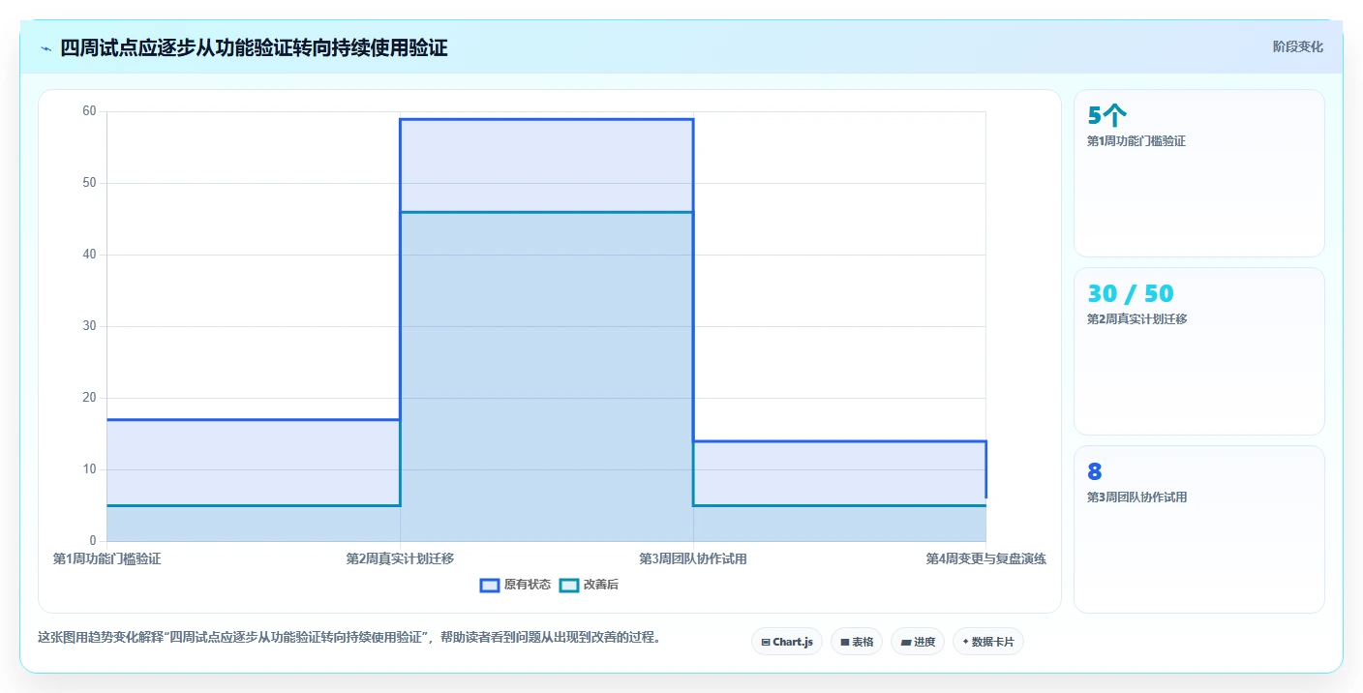1363x693 pixels.
Task: Click the blue 原有状态 line in week 1
Action: [253, 419]
